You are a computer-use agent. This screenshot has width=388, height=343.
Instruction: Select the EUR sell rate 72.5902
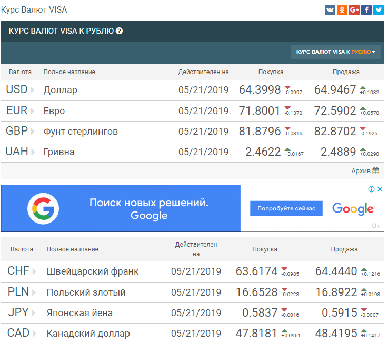point(335,111)
